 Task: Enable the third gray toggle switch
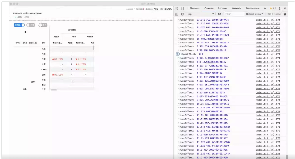[43, 25]
